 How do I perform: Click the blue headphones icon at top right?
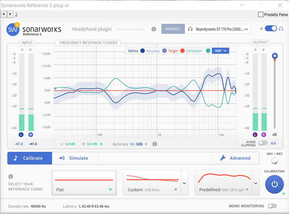click(x=281, y=29)
